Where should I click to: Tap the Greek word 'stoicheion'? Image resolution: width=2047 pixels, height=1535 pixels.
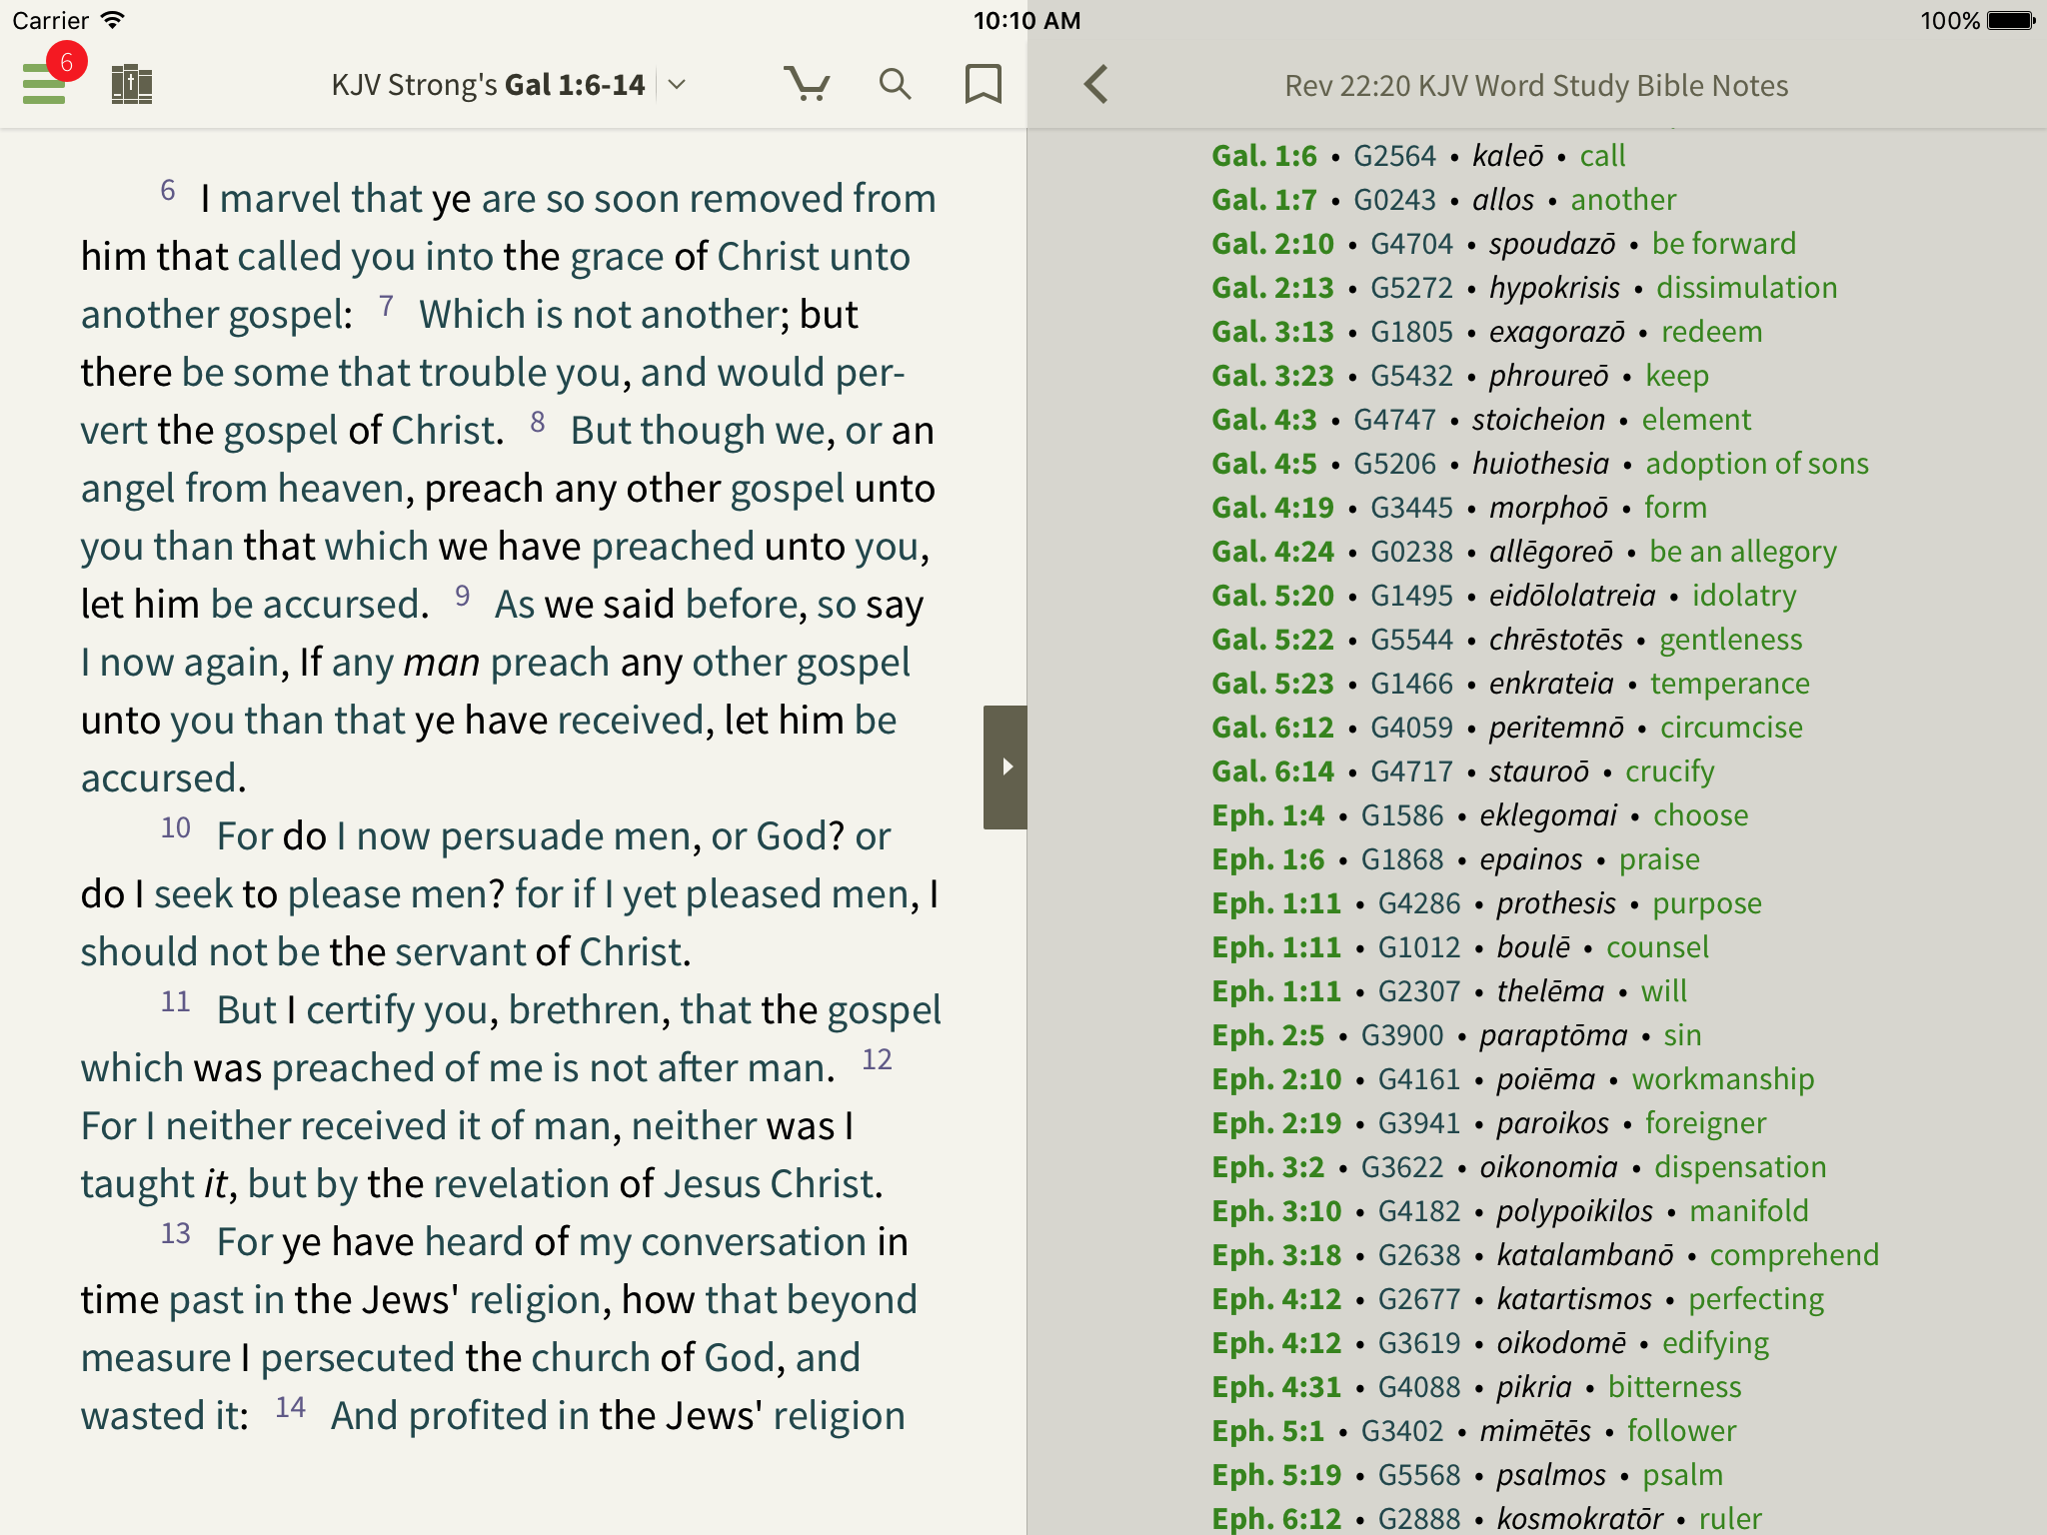(1538, 420)
